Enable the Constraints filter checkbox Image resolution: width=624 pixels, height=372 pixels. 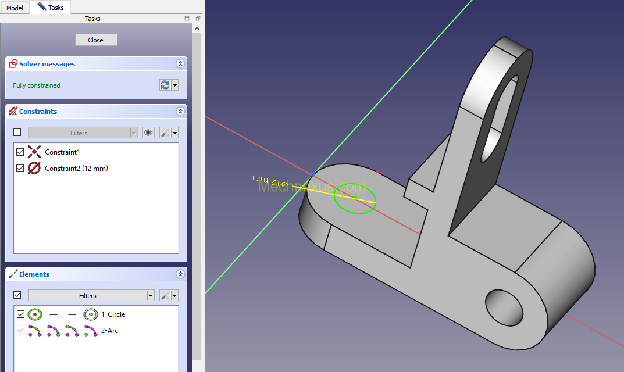click(x=17, y=133)
